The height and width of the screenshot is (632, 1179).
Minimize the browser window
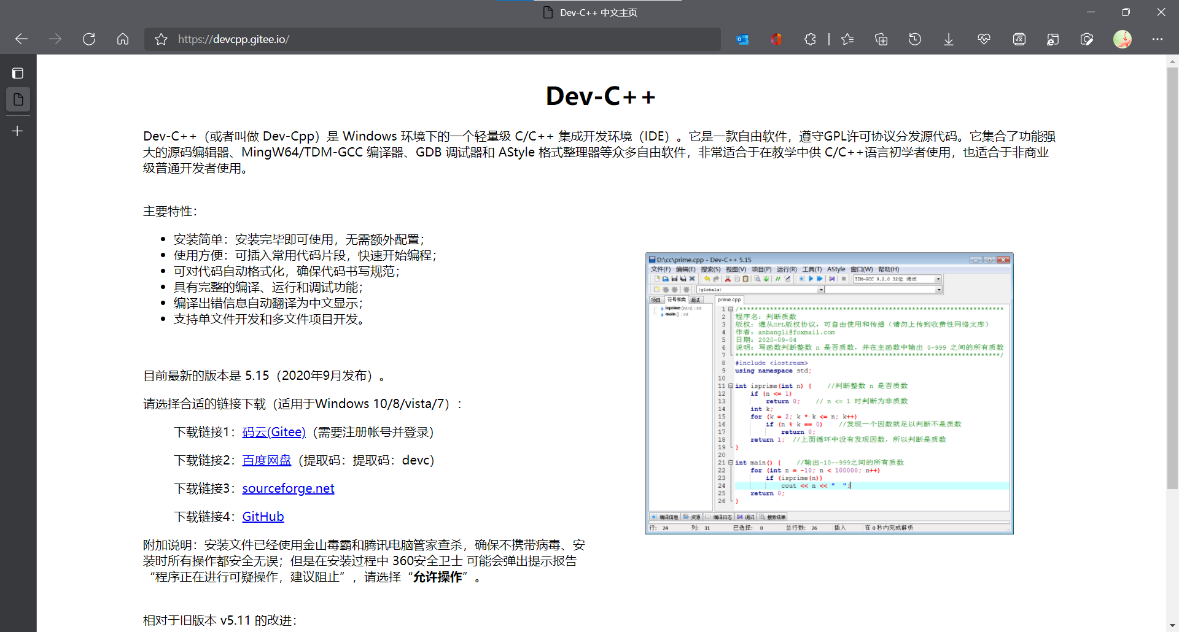[x=1091, y=12]
